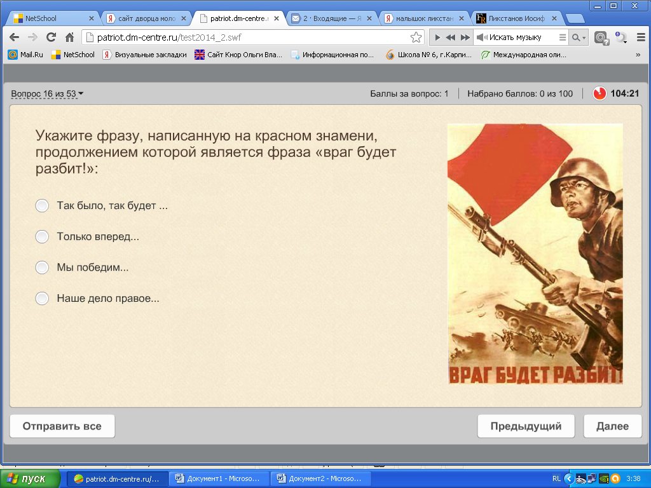Click the patriot.dm-centre Chrome taskbar item
Image resolution: width=651 pixels, height=488 pixels.
(118, 479)
